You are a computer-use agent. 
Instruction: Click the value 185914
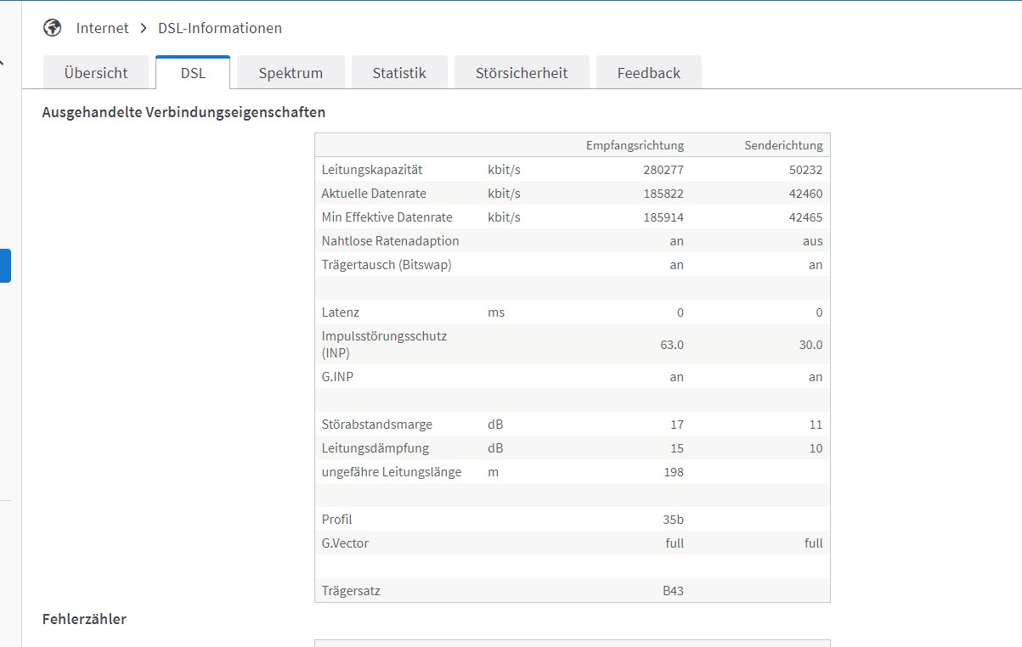click(663, 217)
